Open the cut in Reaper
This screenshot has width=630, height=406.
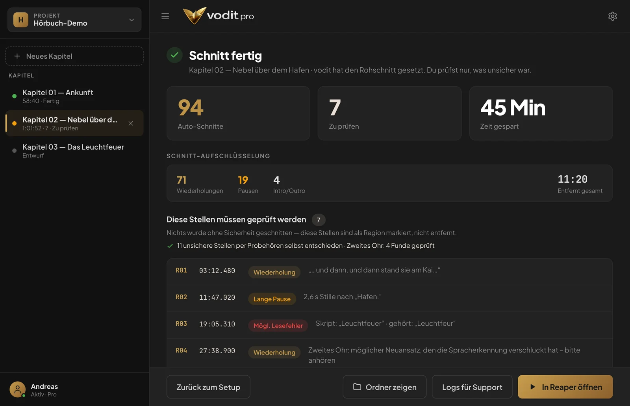click(565, 387)
